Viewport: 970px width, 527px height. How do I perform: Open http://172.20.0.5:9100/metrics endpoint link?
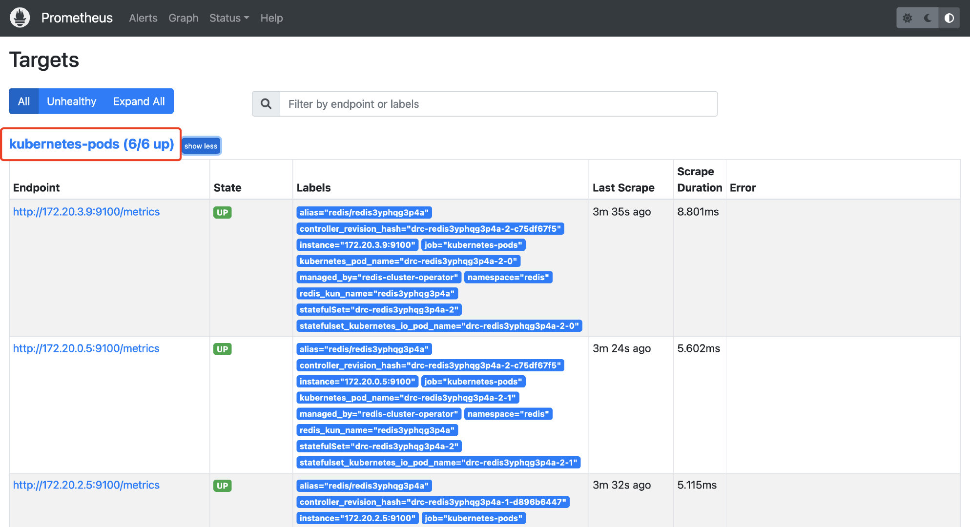coord(86,348)
